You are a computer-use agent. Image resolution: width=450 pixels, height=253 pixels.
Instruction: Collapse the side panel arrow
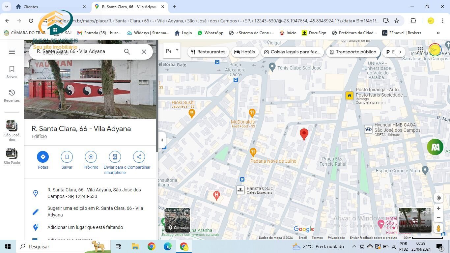click(162, 140)
